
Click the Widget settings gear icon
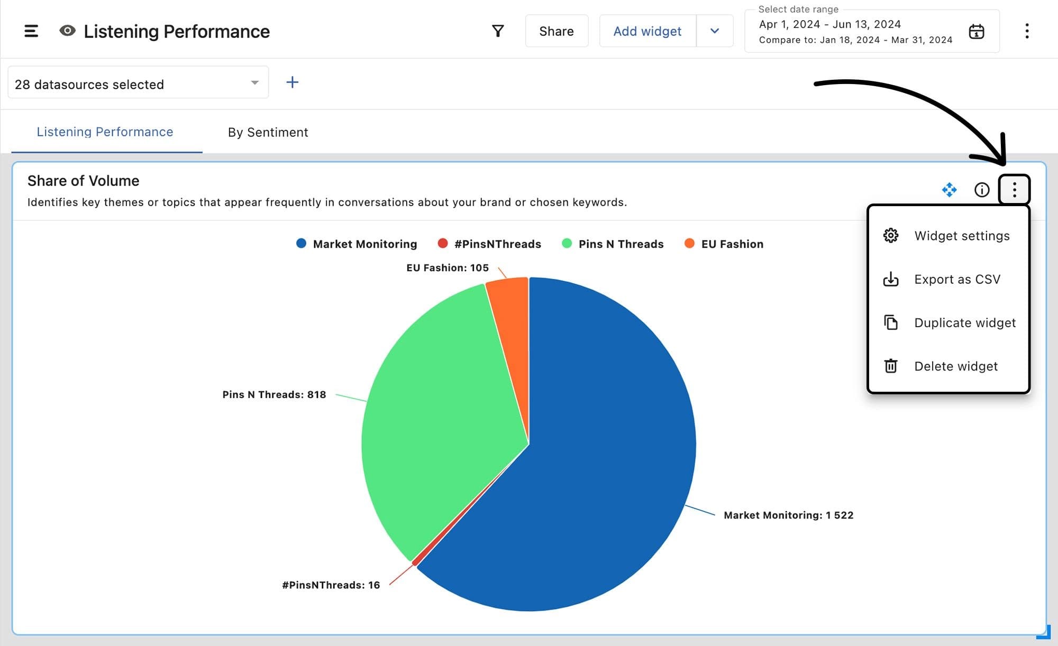[x=891, y=235]
